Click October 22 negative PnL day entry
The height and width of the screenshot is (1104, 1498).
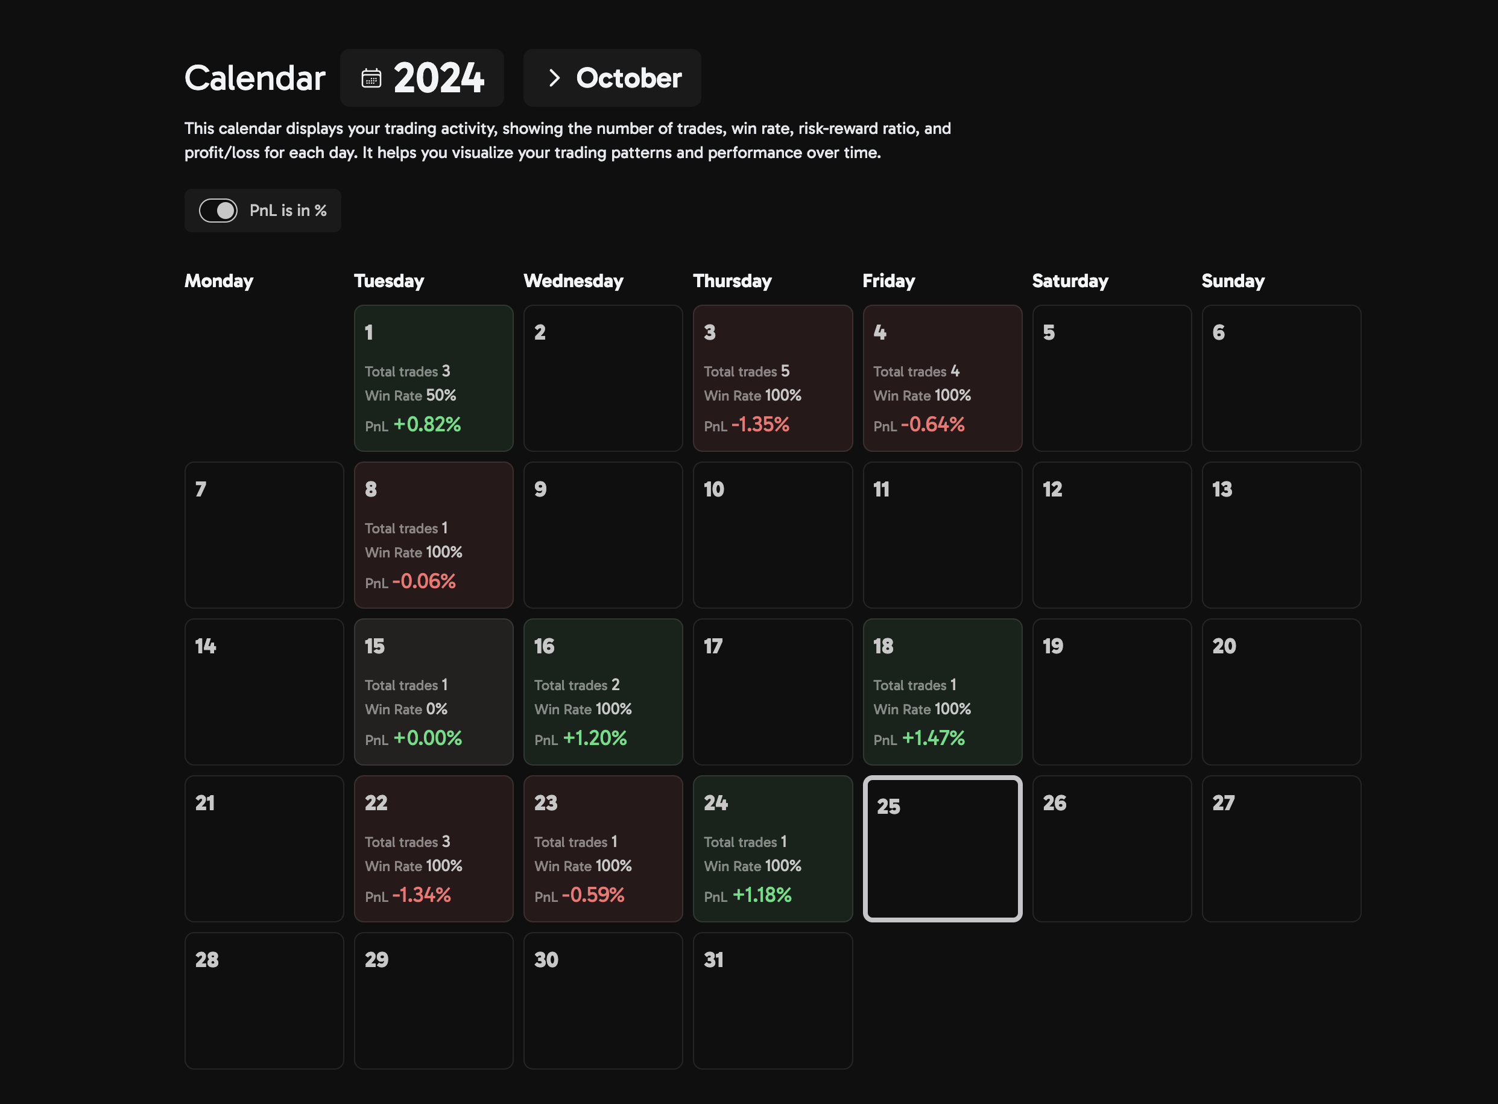pos(432,848)
